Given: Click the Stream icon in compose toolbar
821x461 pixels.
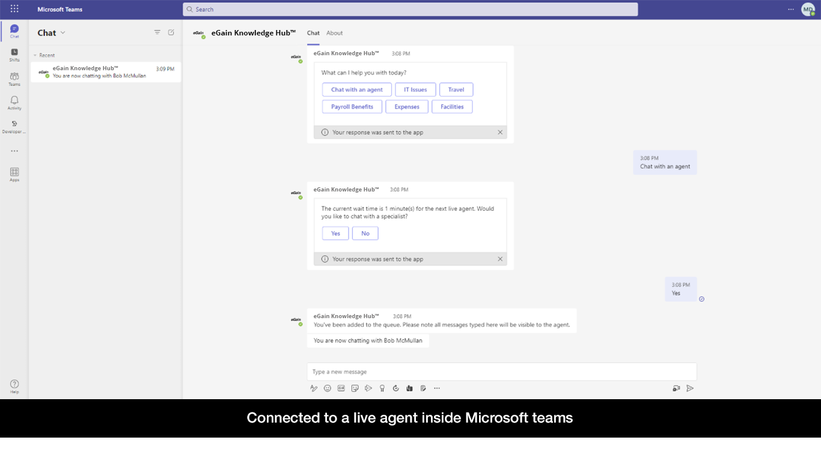Looking at the screenshot, I should click(368, 388).
